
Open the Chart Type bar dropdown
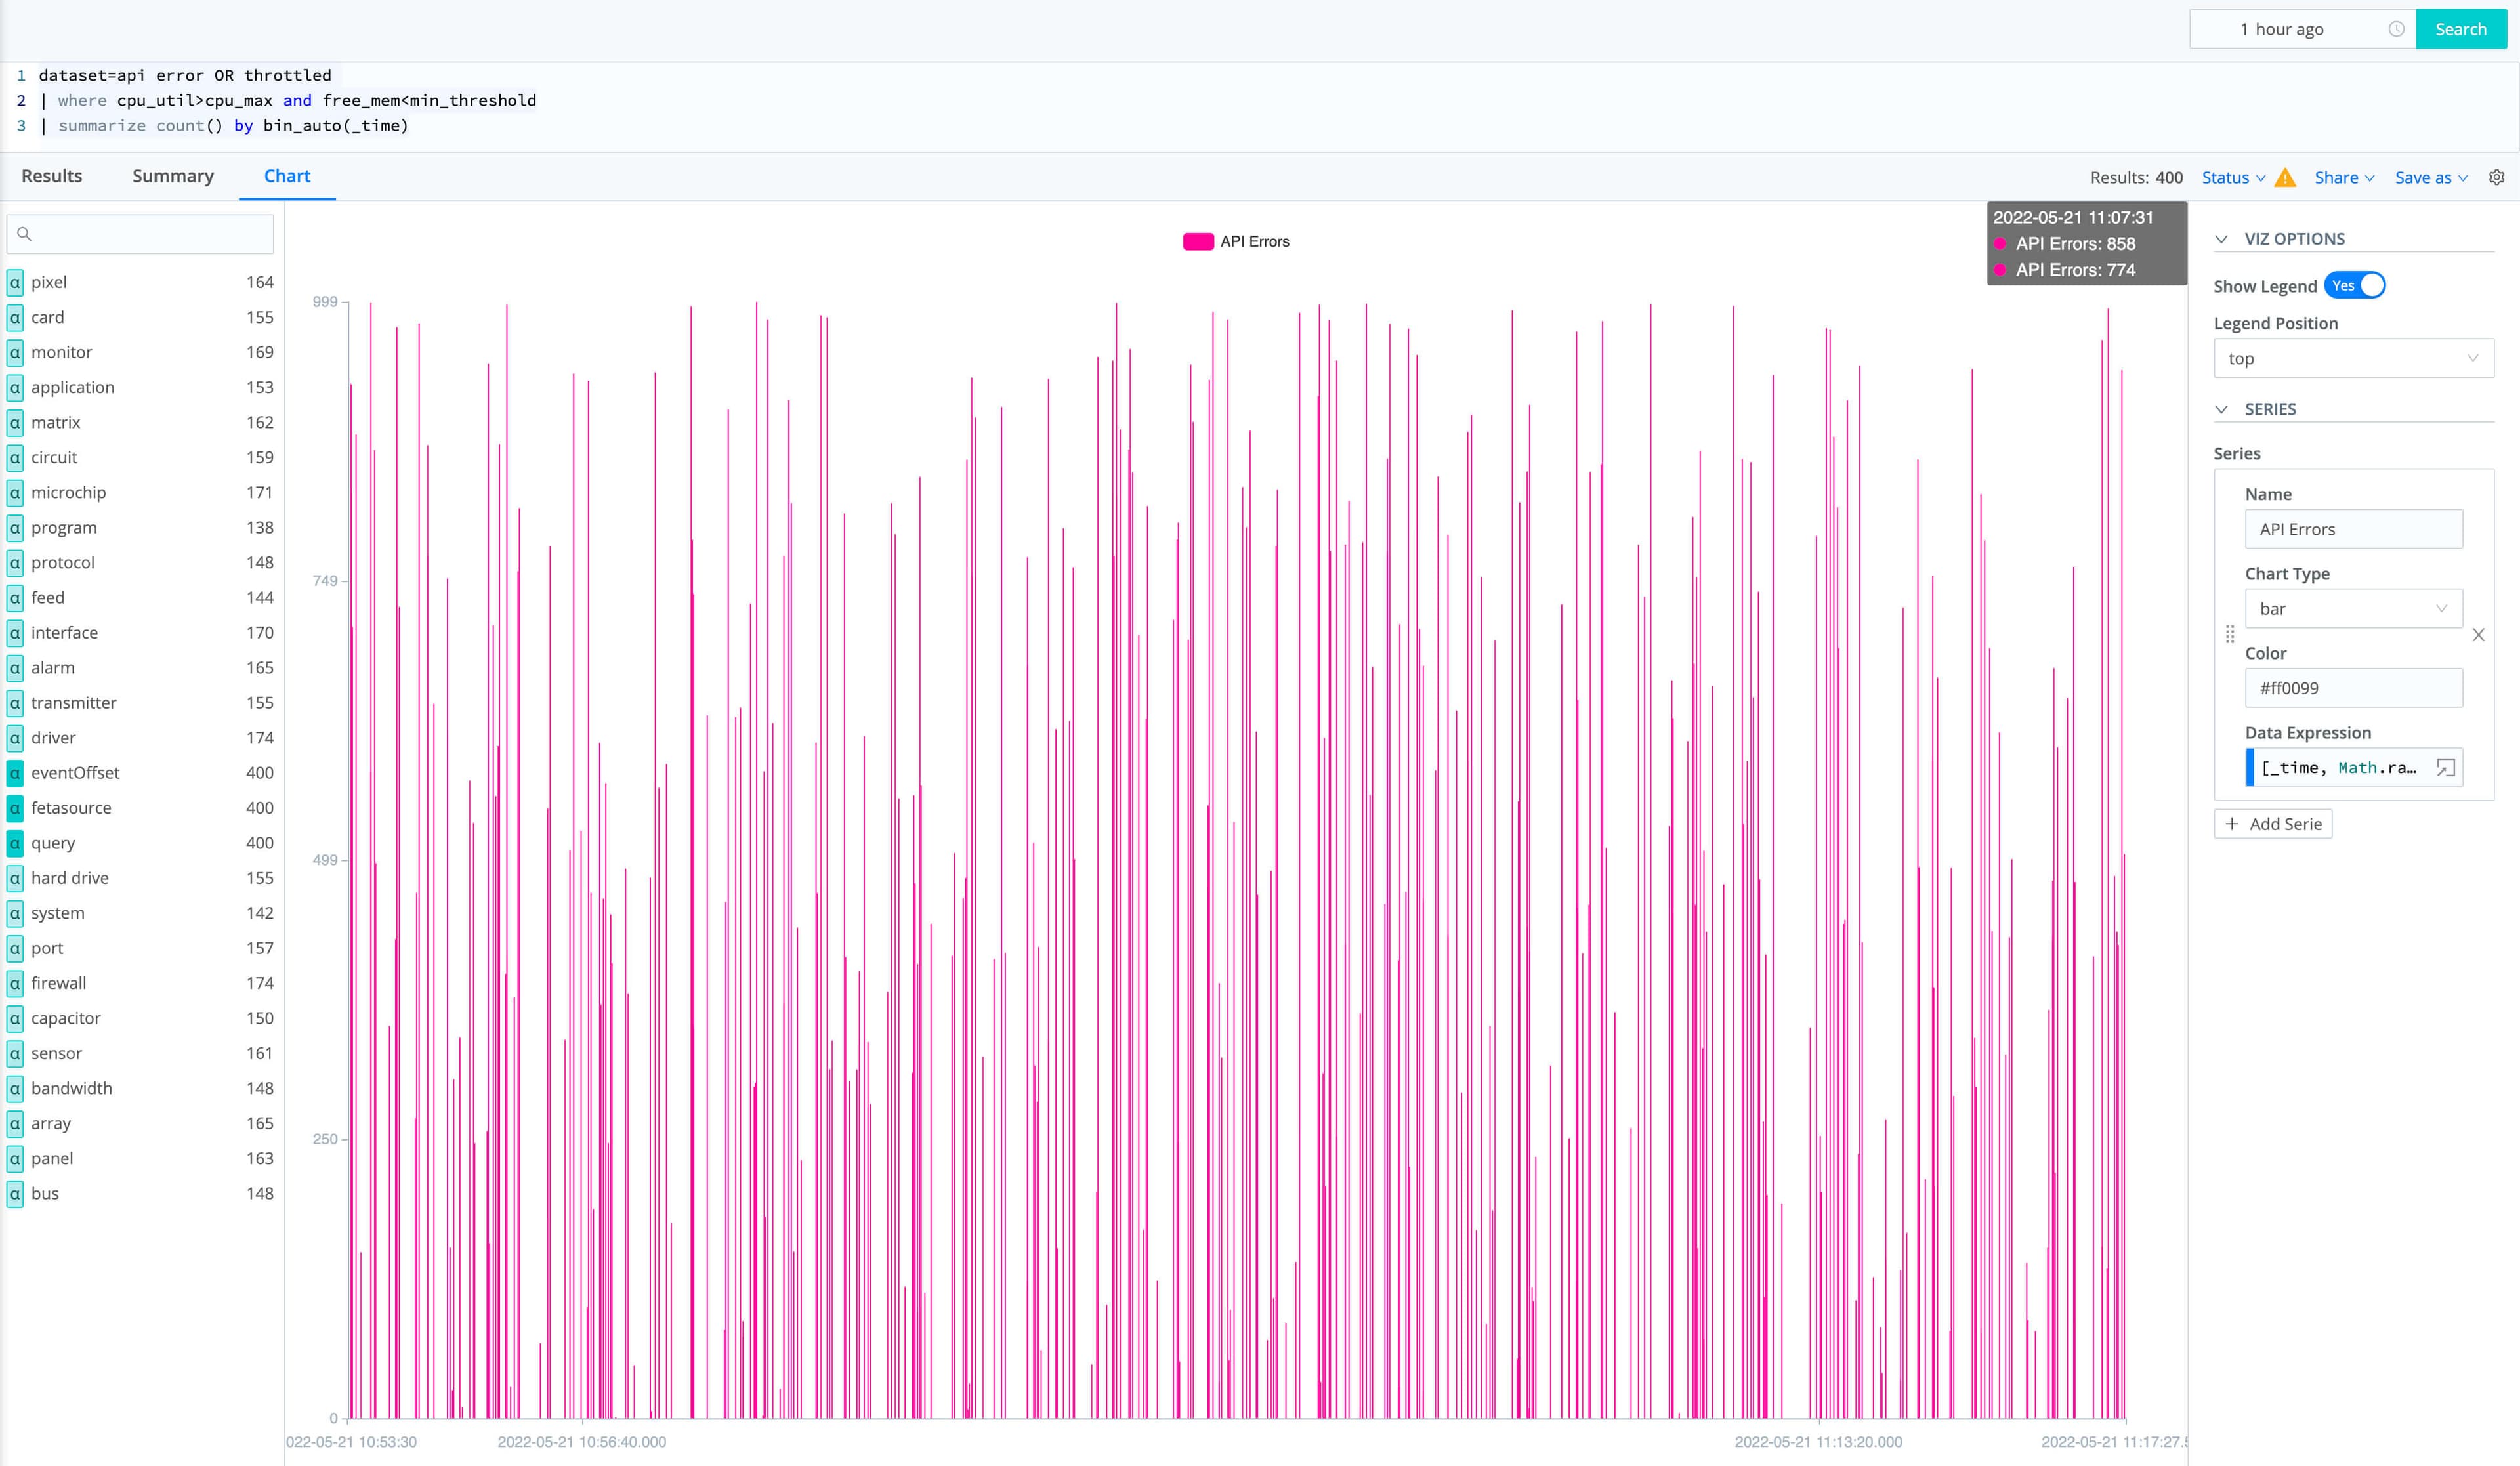click(x=2353, y=609)
